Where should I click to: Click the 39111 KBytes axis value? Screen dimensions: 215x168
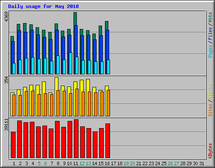point(6,125)
